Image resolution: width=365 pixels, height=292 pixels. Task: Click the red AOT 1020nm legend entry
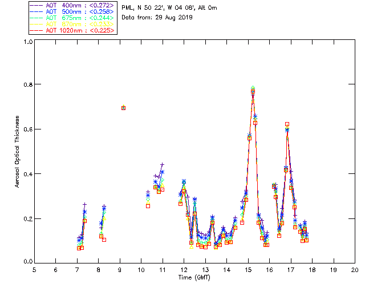click(x=72, y=30)
